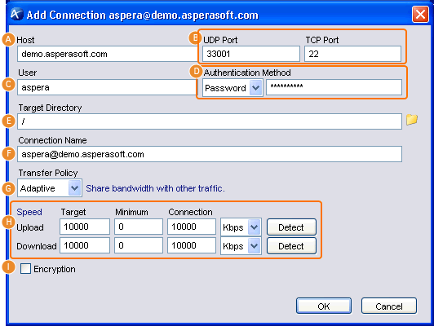Click the blue Speed label
The height and width of the screenshot is (326, 434).
pos(29,212)
